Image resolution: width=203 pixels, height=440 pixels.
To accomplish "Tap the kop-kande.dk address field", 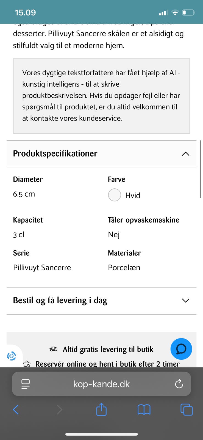I will pos(101,384).
